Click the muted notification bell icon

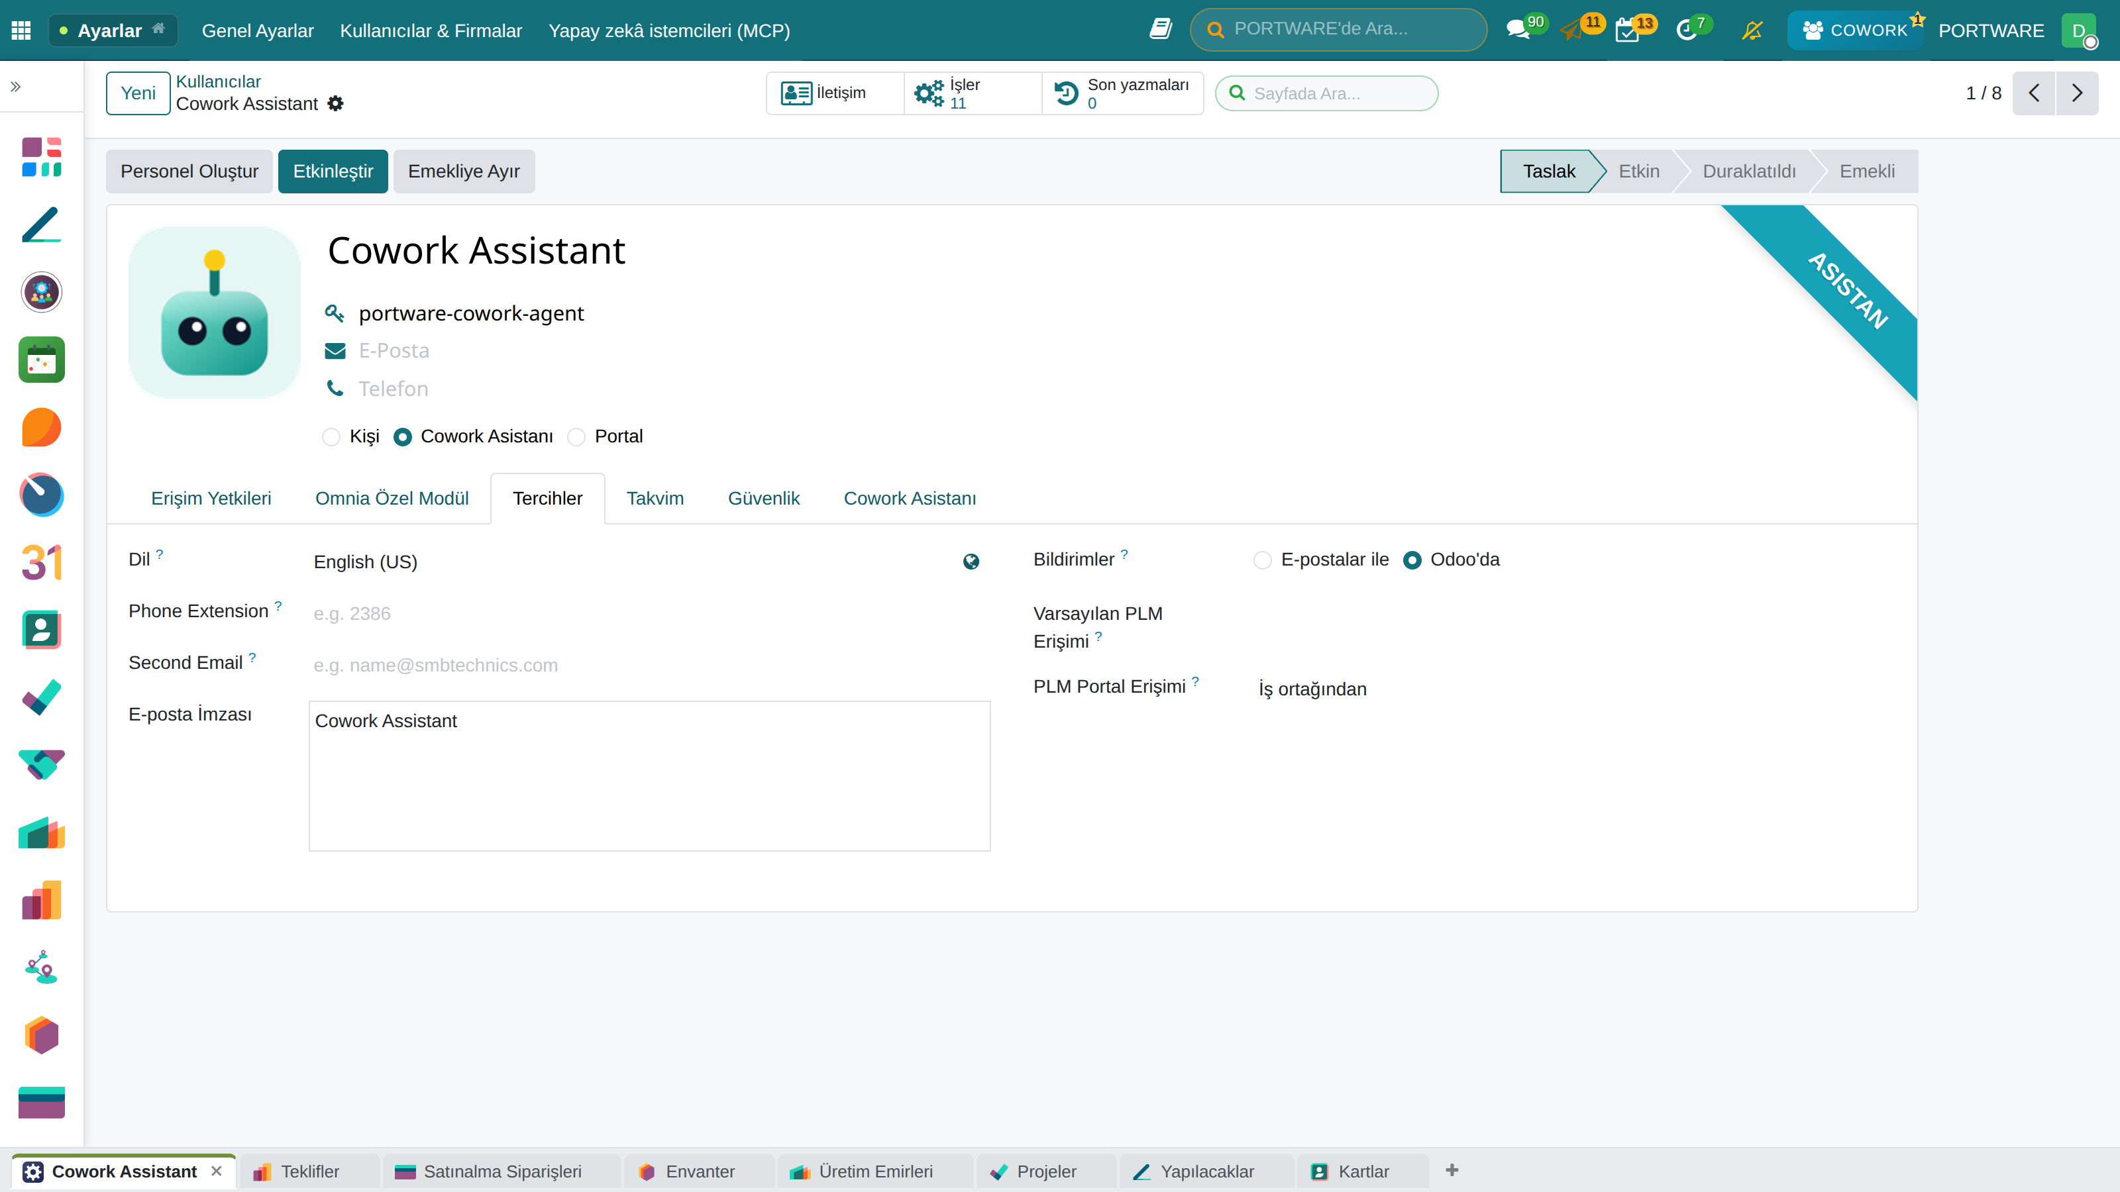point(1752,30)
